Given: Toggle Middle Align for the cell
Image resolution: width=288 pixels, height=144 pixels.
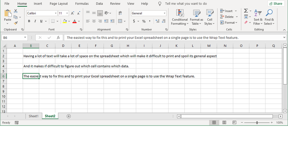Looking at the screenshot, I should coord(94,13).
